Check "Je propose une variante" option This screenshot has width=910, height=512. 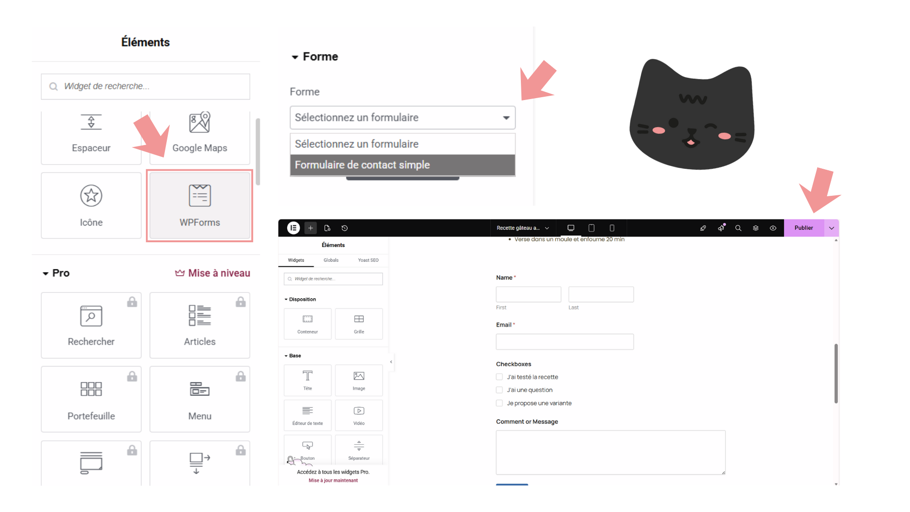coord(499,403)
